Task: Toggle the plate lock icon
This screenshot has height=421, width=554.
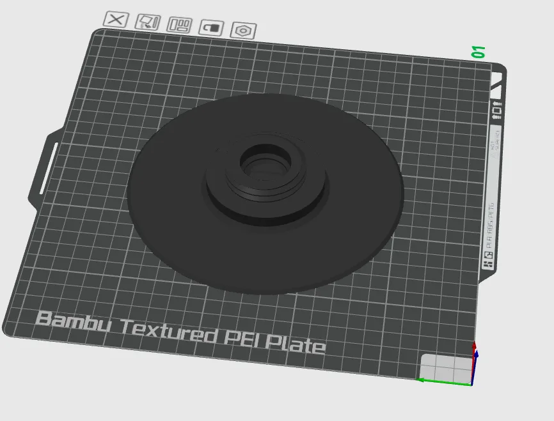Action: click(211, 27)
